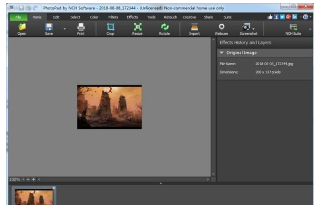Zoom out with the minus button
Image resolution: width=314 pixels, height=205 pixels.
(x=28, y=179)
